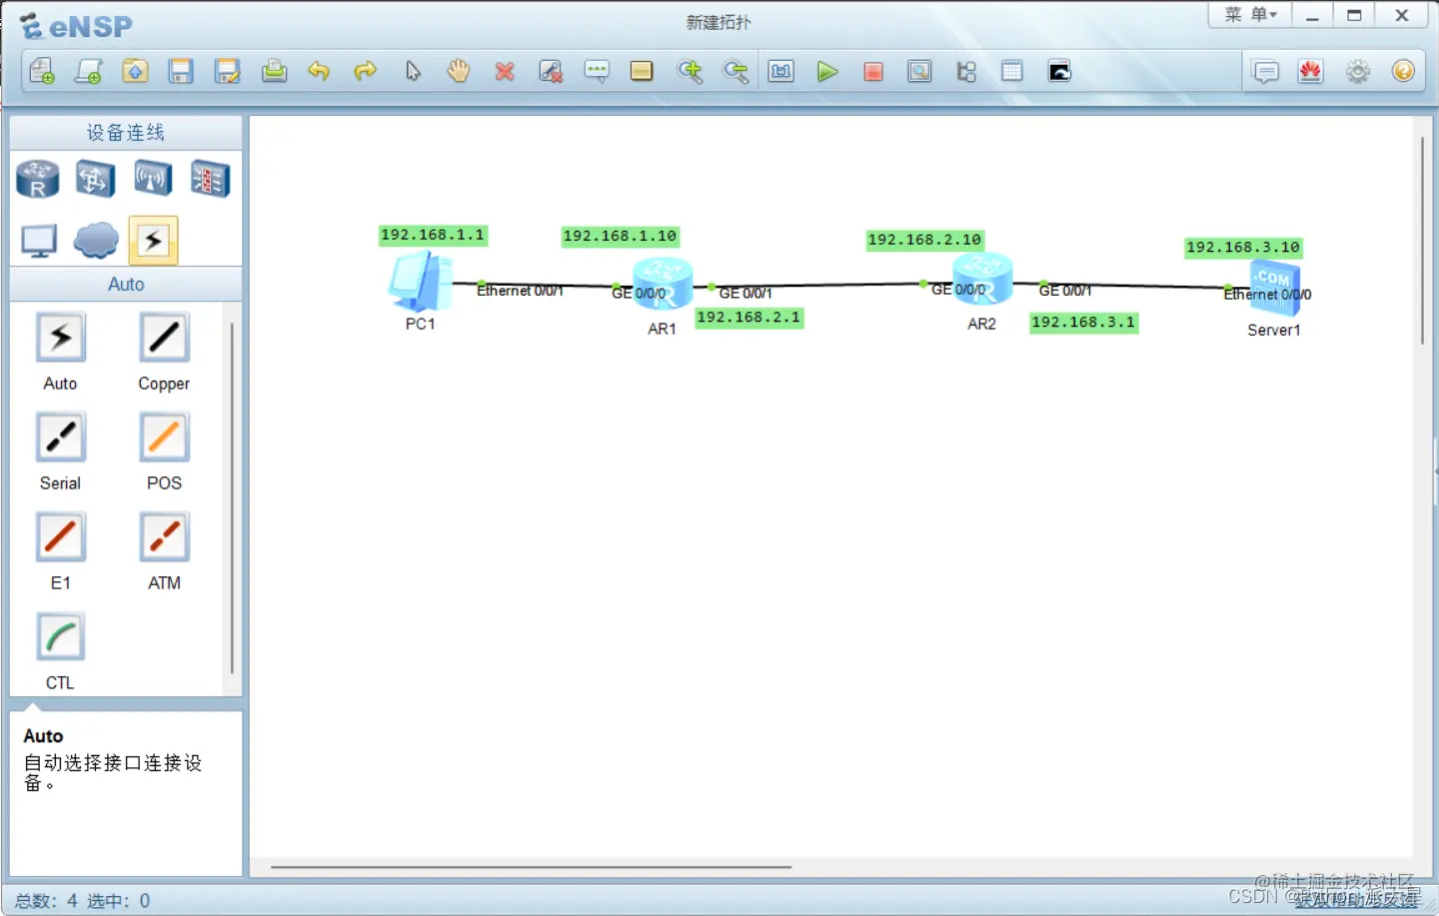1439x916 pixels.
Task: Show all interfaces list icon
Action: [966, 71]
